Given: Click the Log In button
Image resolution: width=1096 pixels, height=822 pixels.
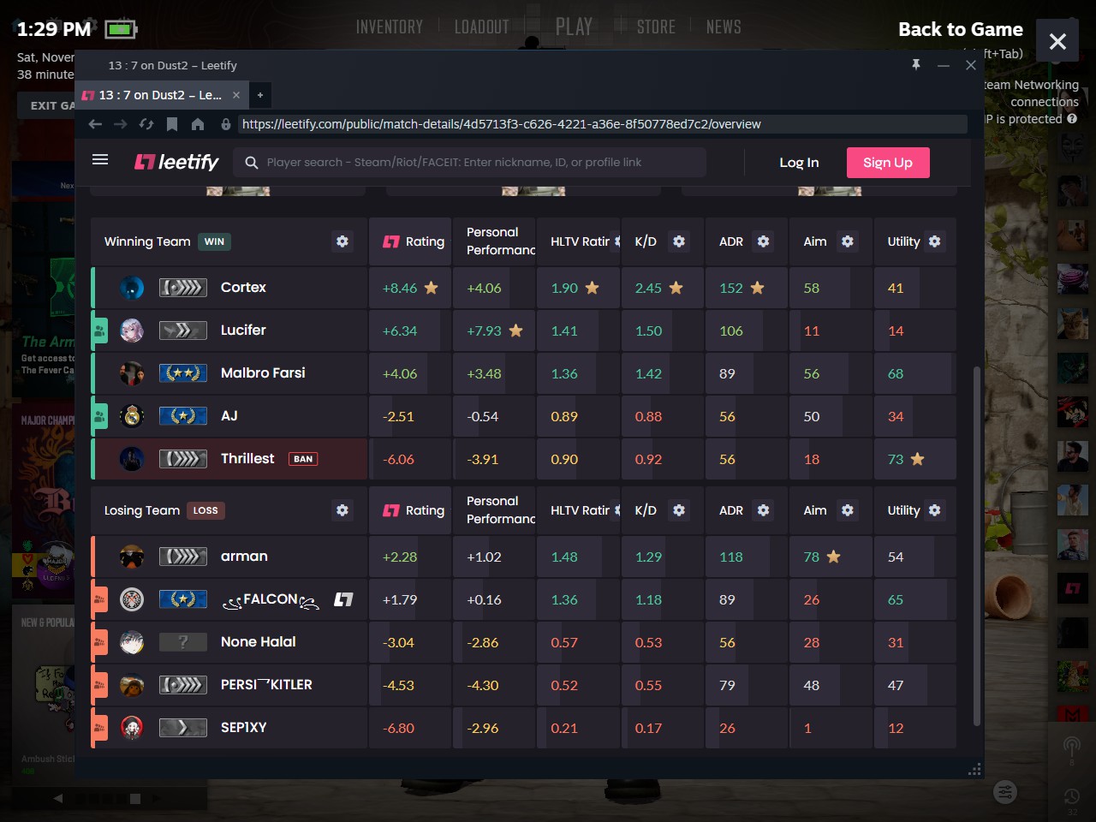Looking at the screenshot, I should click(x=799, y=163).
